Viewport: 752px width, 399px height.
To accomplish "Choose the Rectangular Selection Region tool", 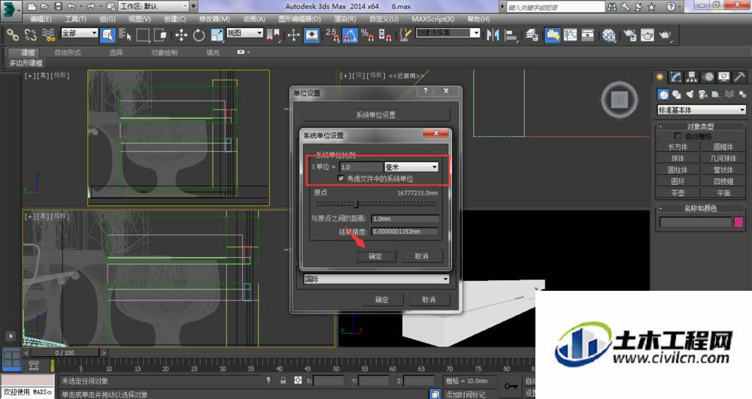I will 143,35.
